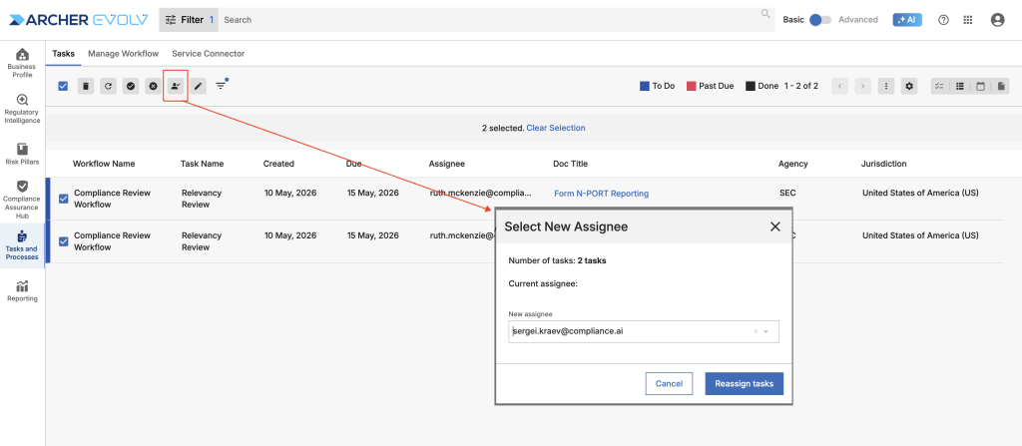Screen dimensions: 1022x446
Task: Click the delete tasks trash icon
Action: click(86, 86)
